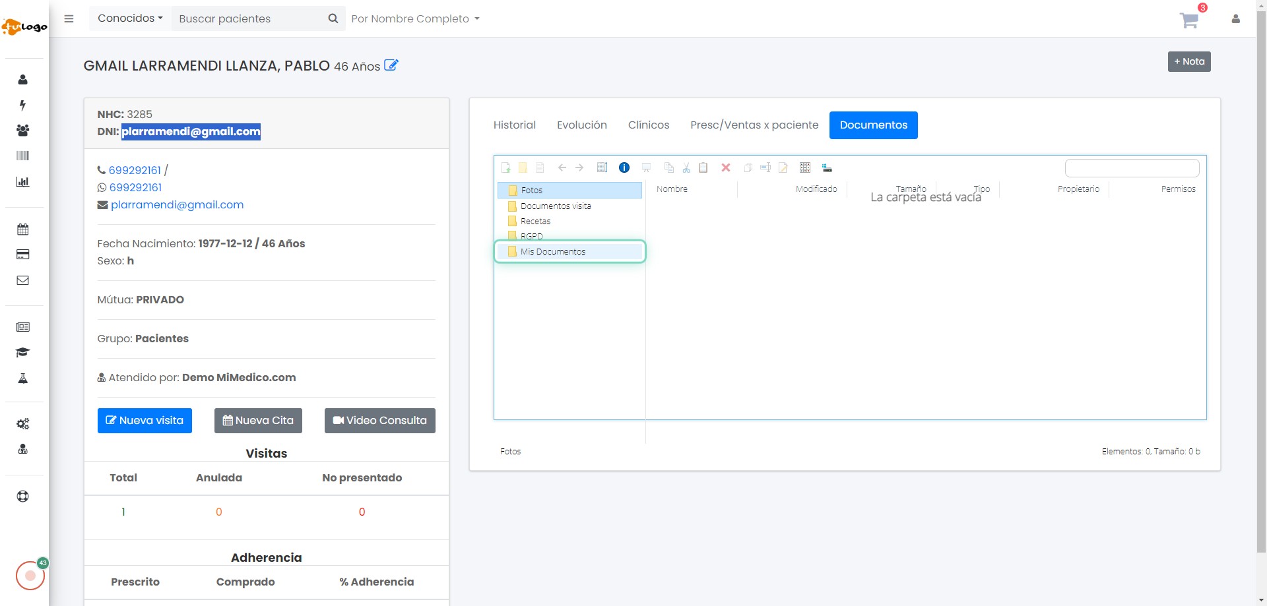Click the copy icon in file toolbar
1267x606 pixels.
[669, 167]
